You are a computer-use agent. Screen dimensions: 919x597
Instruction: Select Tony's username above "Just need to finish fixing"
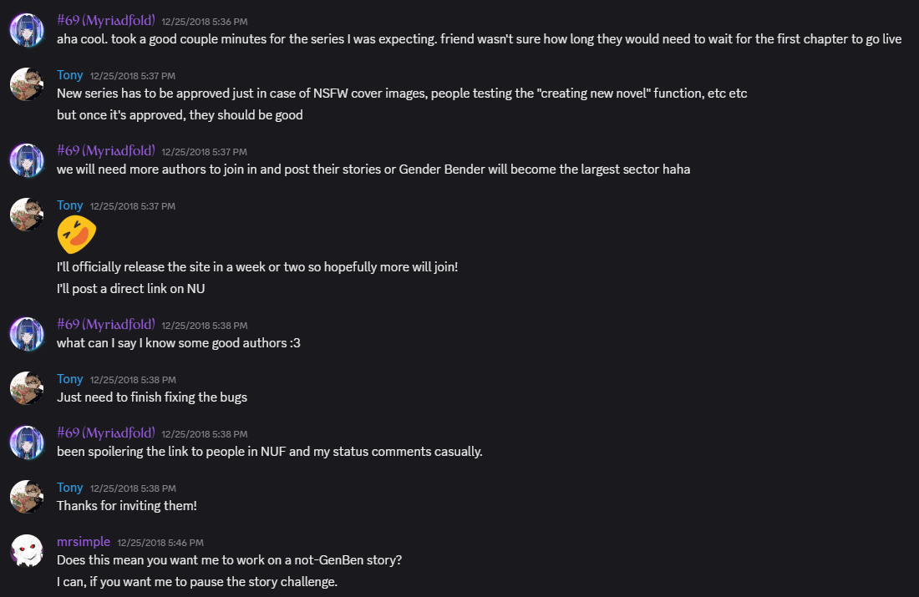(70, 379)
